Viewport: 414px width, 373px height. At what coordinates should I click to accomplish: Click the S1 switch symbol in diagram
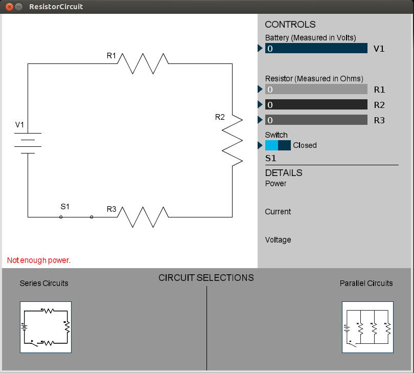pyautogui.click(x=76, y=217)
